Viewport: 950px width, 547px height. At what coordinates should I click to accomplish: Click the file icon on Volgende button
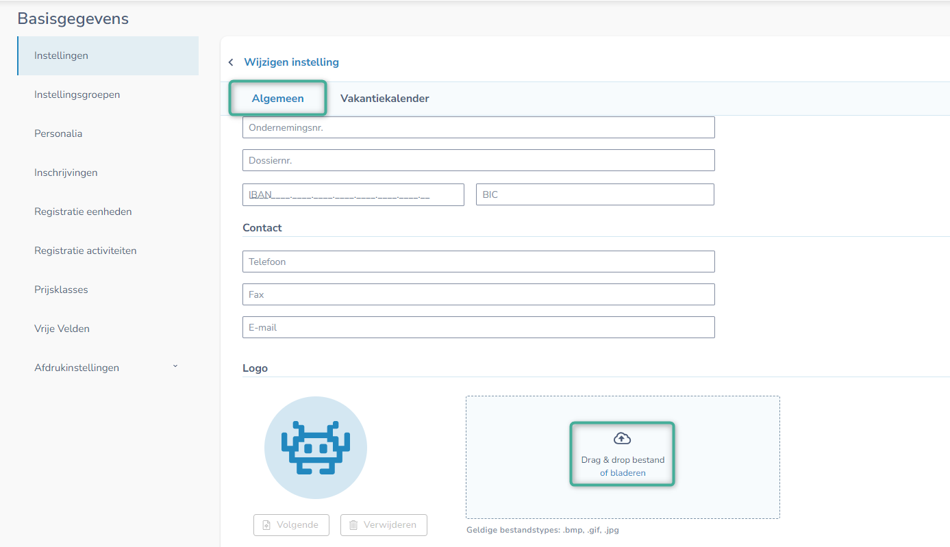point(266,525)
